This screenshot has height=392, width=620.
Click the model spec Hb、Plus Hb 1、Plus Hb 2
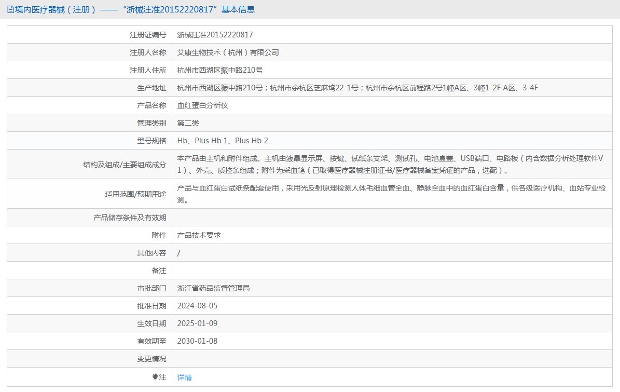pos(223,141)
